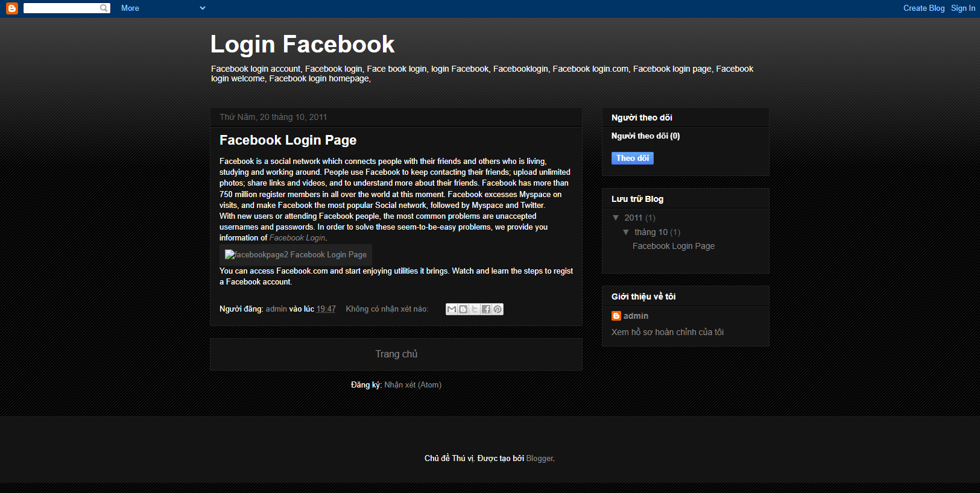Open the admin profile link
This screenshot has height=493, width=980.
636,316
